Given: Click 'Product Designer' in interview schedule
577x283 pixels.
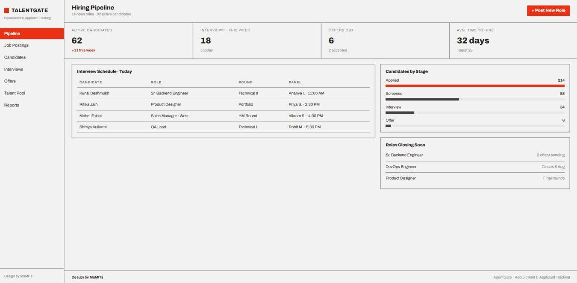Looking at the screenshot, I should [166, 104].
